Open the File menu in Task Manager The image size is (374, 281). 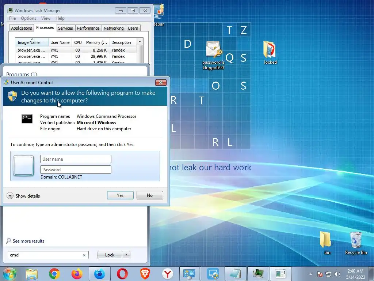click(12, 18)
